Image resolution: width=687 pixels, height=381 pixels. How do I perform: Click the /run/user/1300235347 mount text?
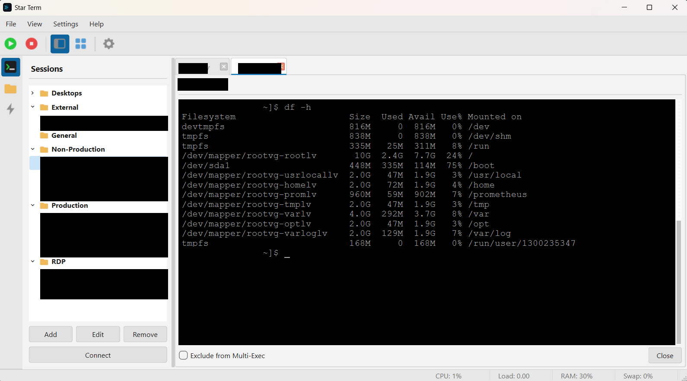click(522, 244)
